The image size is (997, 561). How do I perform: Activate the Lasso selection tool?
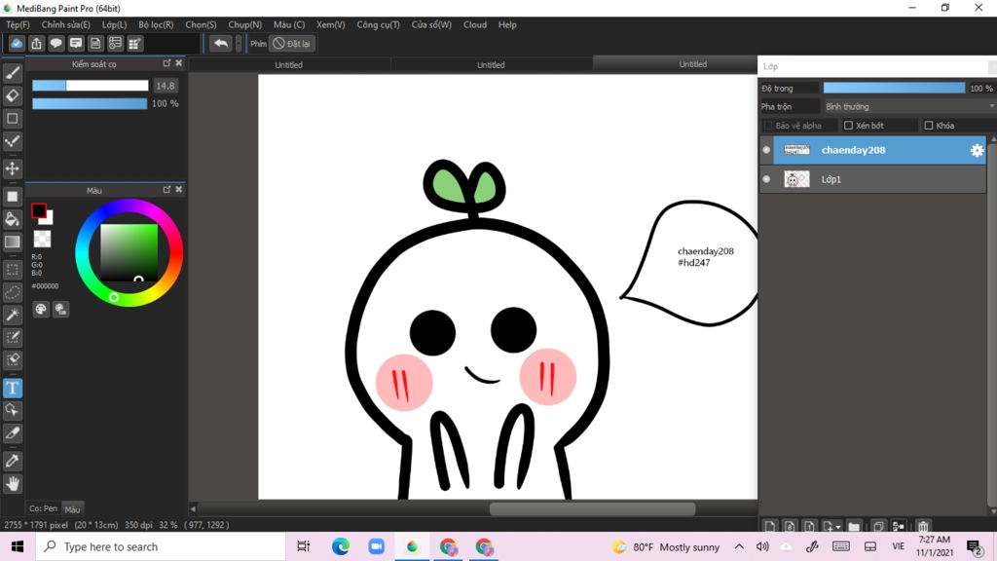click(12, 292)
